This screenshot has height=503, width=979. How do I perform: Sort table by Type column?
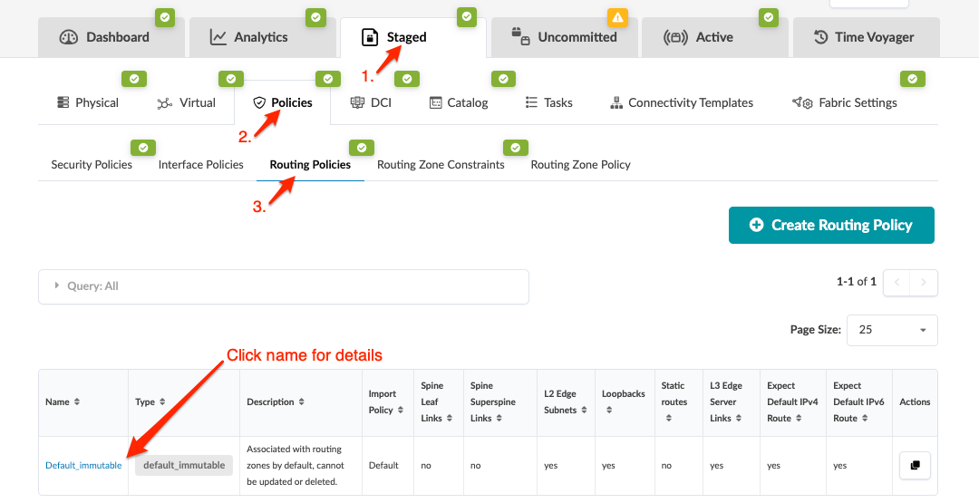pyautogui.click(x=163, y=401)
